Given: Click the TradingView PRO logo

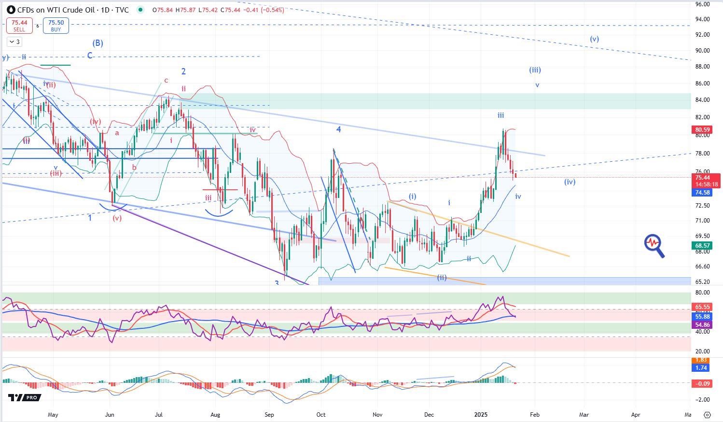Looking at the screenshot, I should [x=25, y=397].
